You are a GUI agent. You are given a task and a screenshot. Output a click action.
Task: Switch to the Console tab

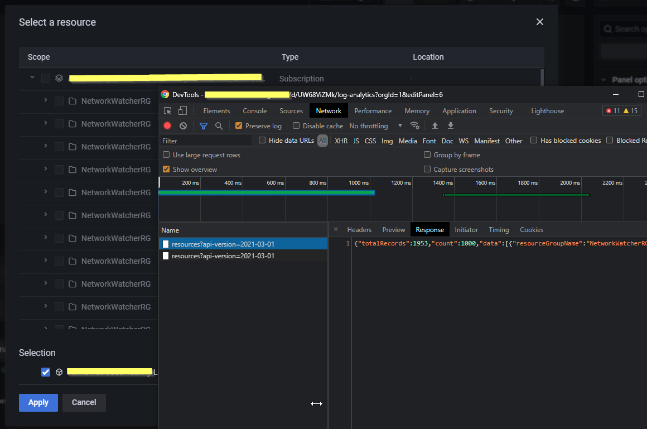[x=254, y=110]
